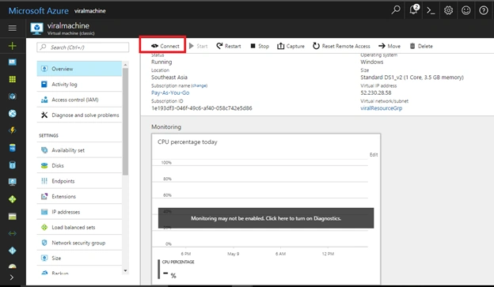Delete the virtual machine
Screen dimensions: 494x287
[x=421, y=46]
